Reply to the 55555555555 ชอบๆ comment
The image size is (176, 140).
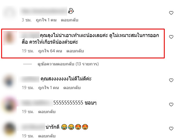(47, 112)
